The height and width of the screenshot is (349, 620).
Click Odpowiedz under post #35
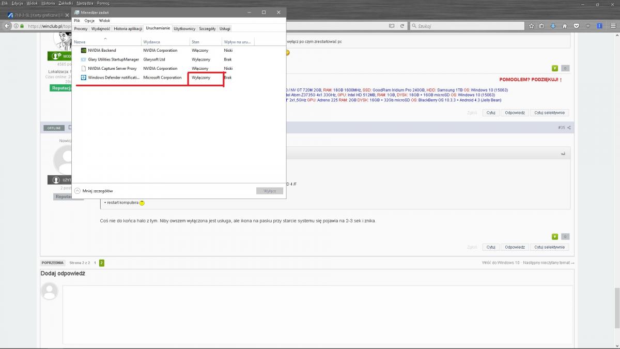click(515, 247)
